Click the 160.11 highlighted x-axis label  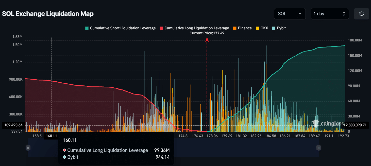(52, 136)
